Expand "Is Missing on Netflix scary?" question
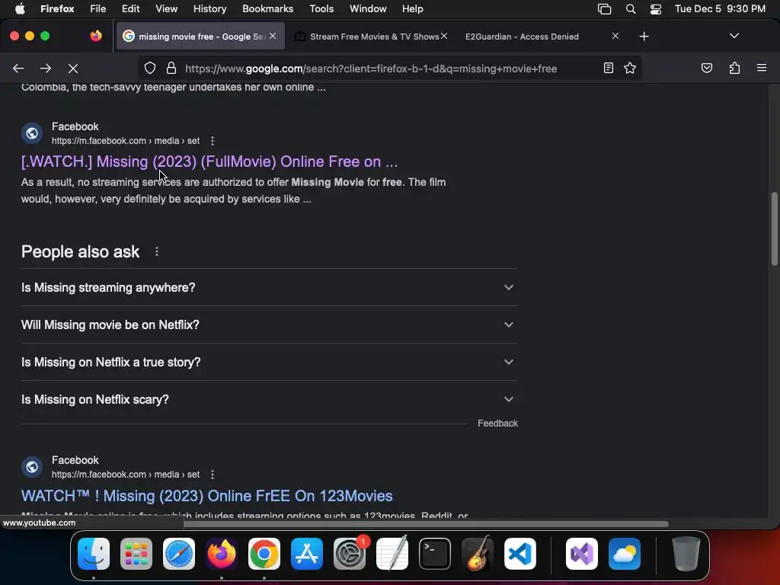The width and height of the screenshot is (780, 585). tap(269, 399)
